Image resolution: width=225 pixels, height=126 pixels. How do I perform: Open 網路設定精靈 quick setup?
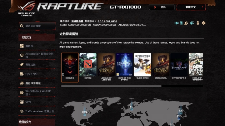(x=37, y=26)
